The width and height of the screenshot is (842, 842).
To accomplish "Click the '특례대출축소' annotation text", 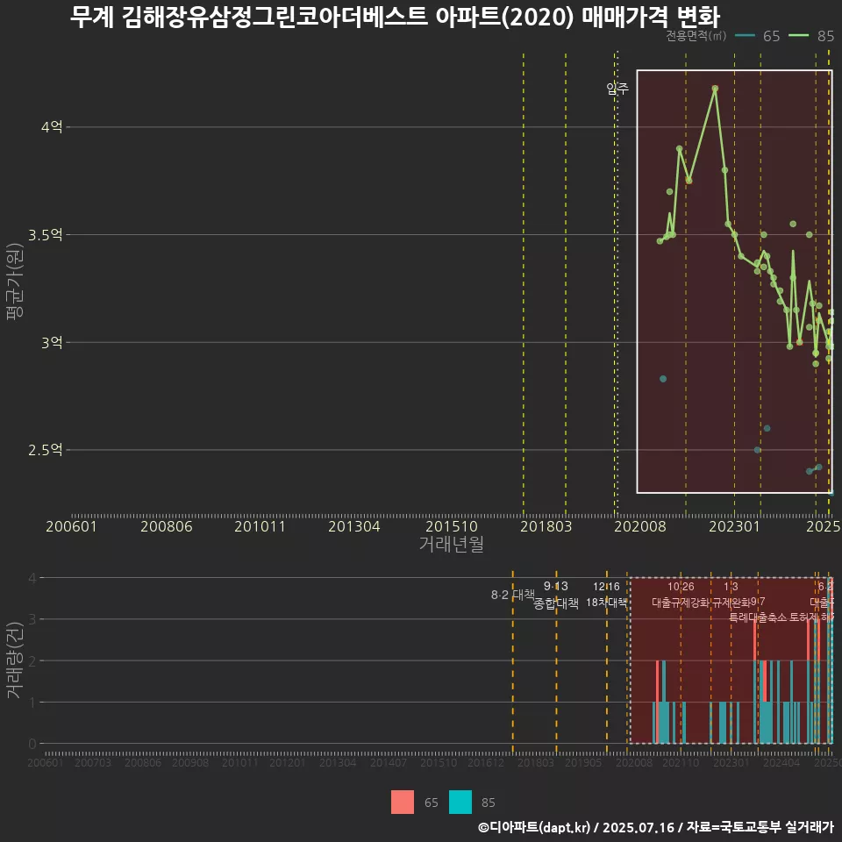I will click(x=758, y=617).
